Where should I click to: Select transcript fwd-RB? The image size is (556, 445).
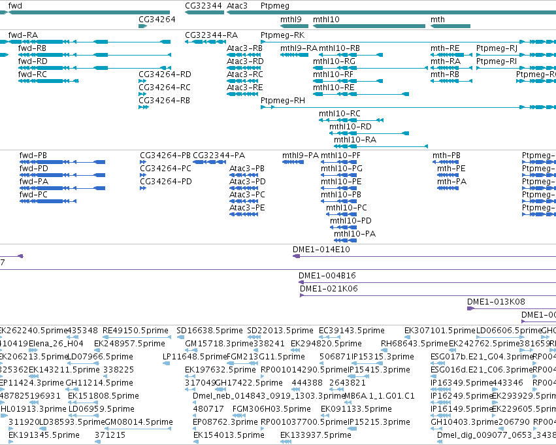point(95,55)
